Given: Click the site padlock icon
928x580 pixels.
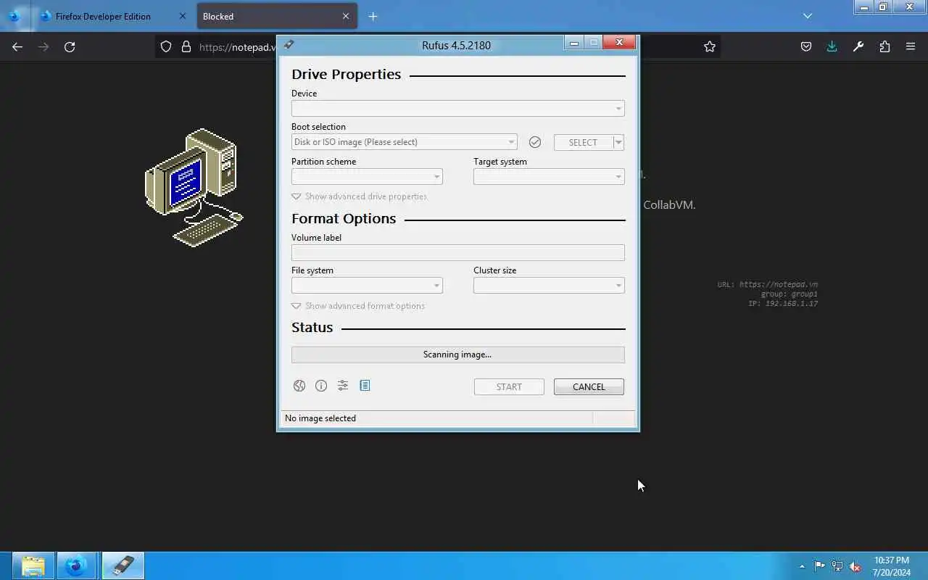Looking at the screenshot, I should click(x=186, y=46).
